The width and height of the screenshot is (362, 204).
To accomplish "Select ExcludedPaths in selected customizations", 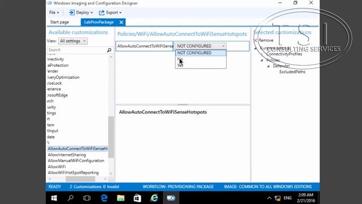I will [292, 72].
